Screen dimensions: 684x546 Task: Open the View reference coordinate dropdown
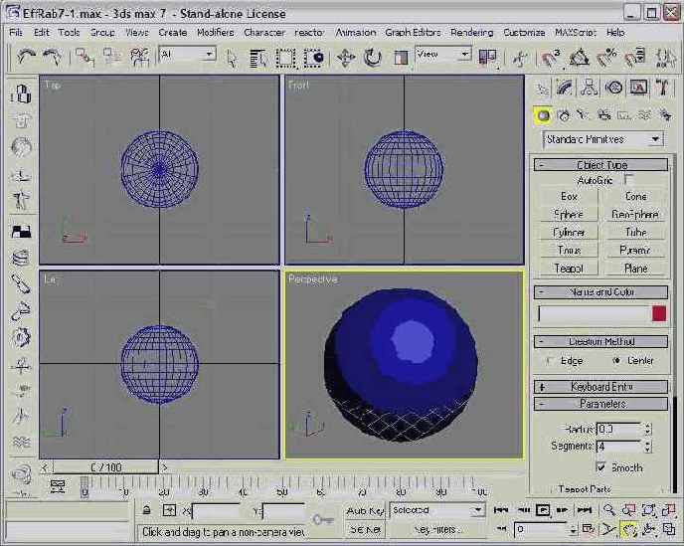tap(442, 55)
